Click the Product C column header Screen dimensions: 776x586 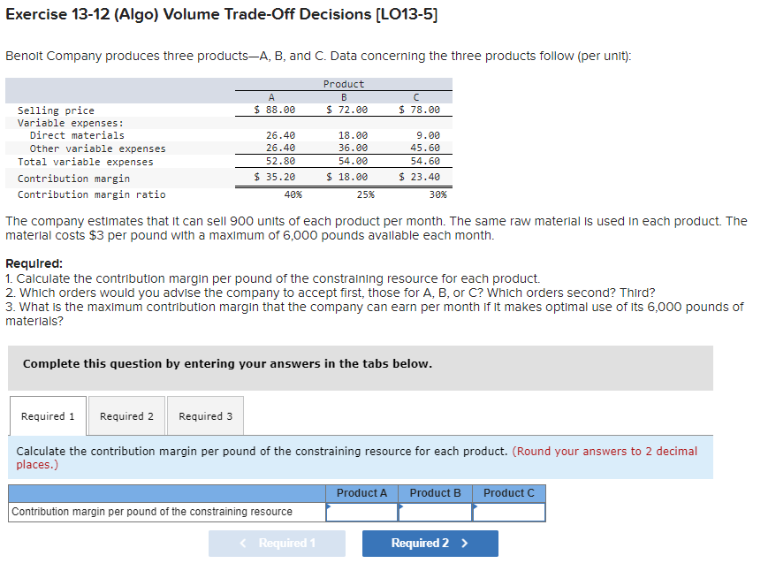(508, 494)
